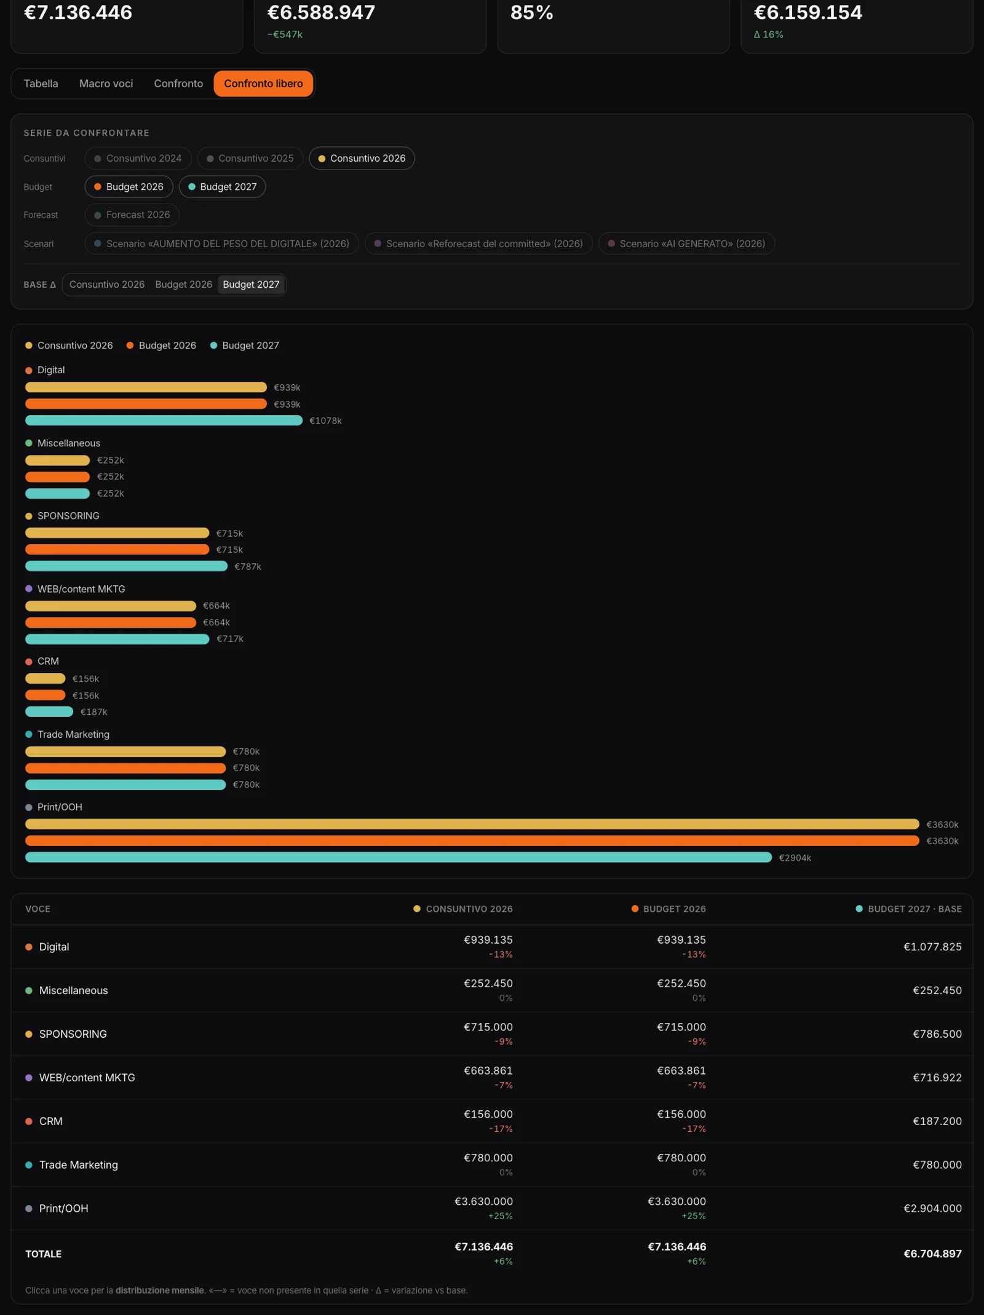Set base delta to Budget 2026
Screen dimensions: 984x1315
click(183, 284)
